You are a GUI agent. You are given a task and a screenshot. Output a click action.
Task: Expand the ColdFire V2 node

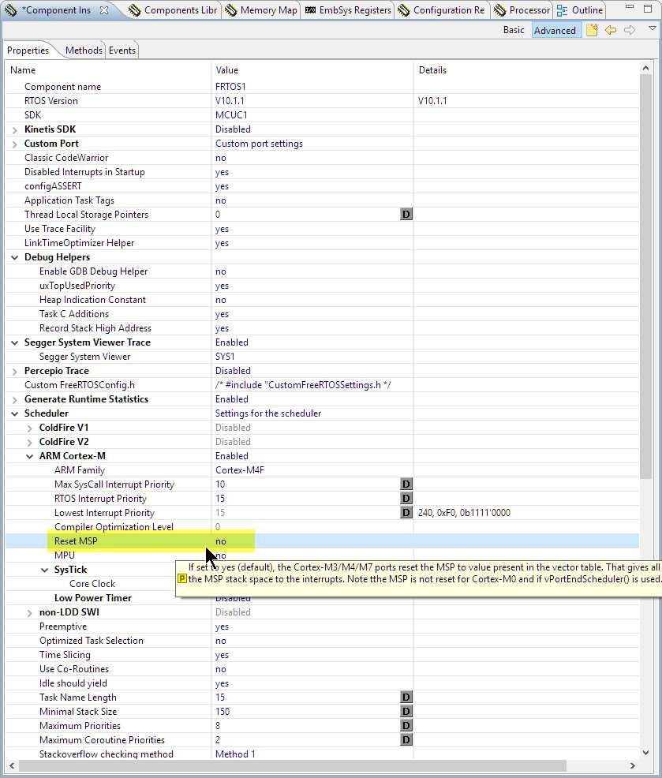(30, 443)
